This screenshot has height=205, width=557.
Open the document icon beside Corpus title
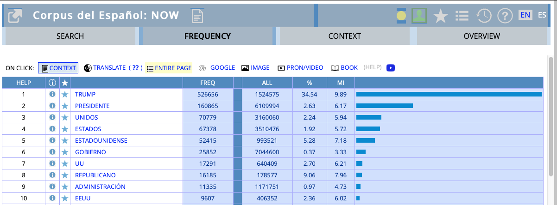(x=197, y=16)
